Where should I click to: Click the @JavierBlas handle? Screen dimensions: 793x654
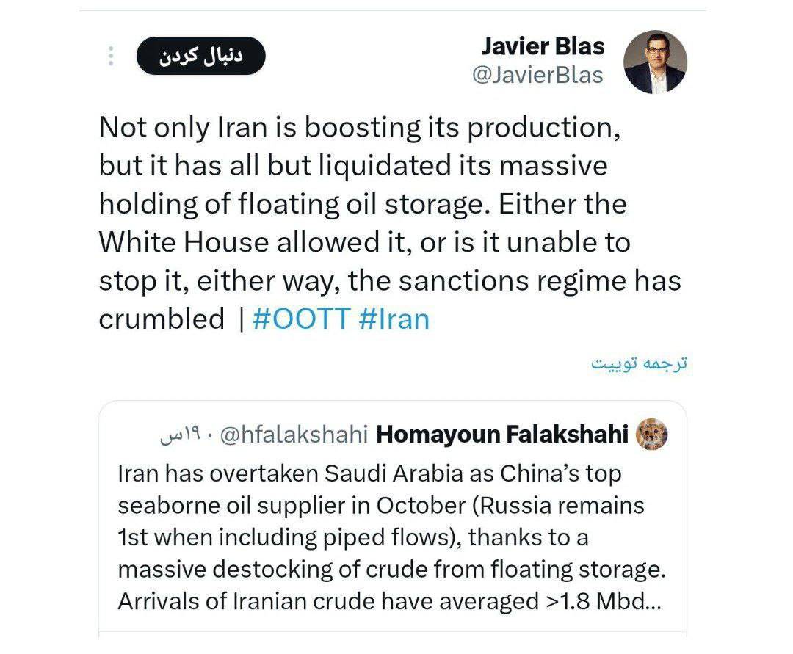click(x=538, y=75)
